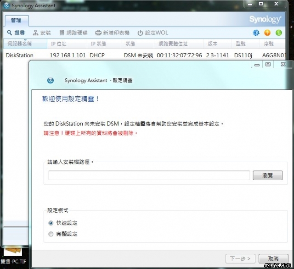Click the 192.168.1.101 IP address cell

click(68, 55)
